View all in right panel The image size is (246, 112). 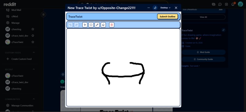tap(203, 17)
